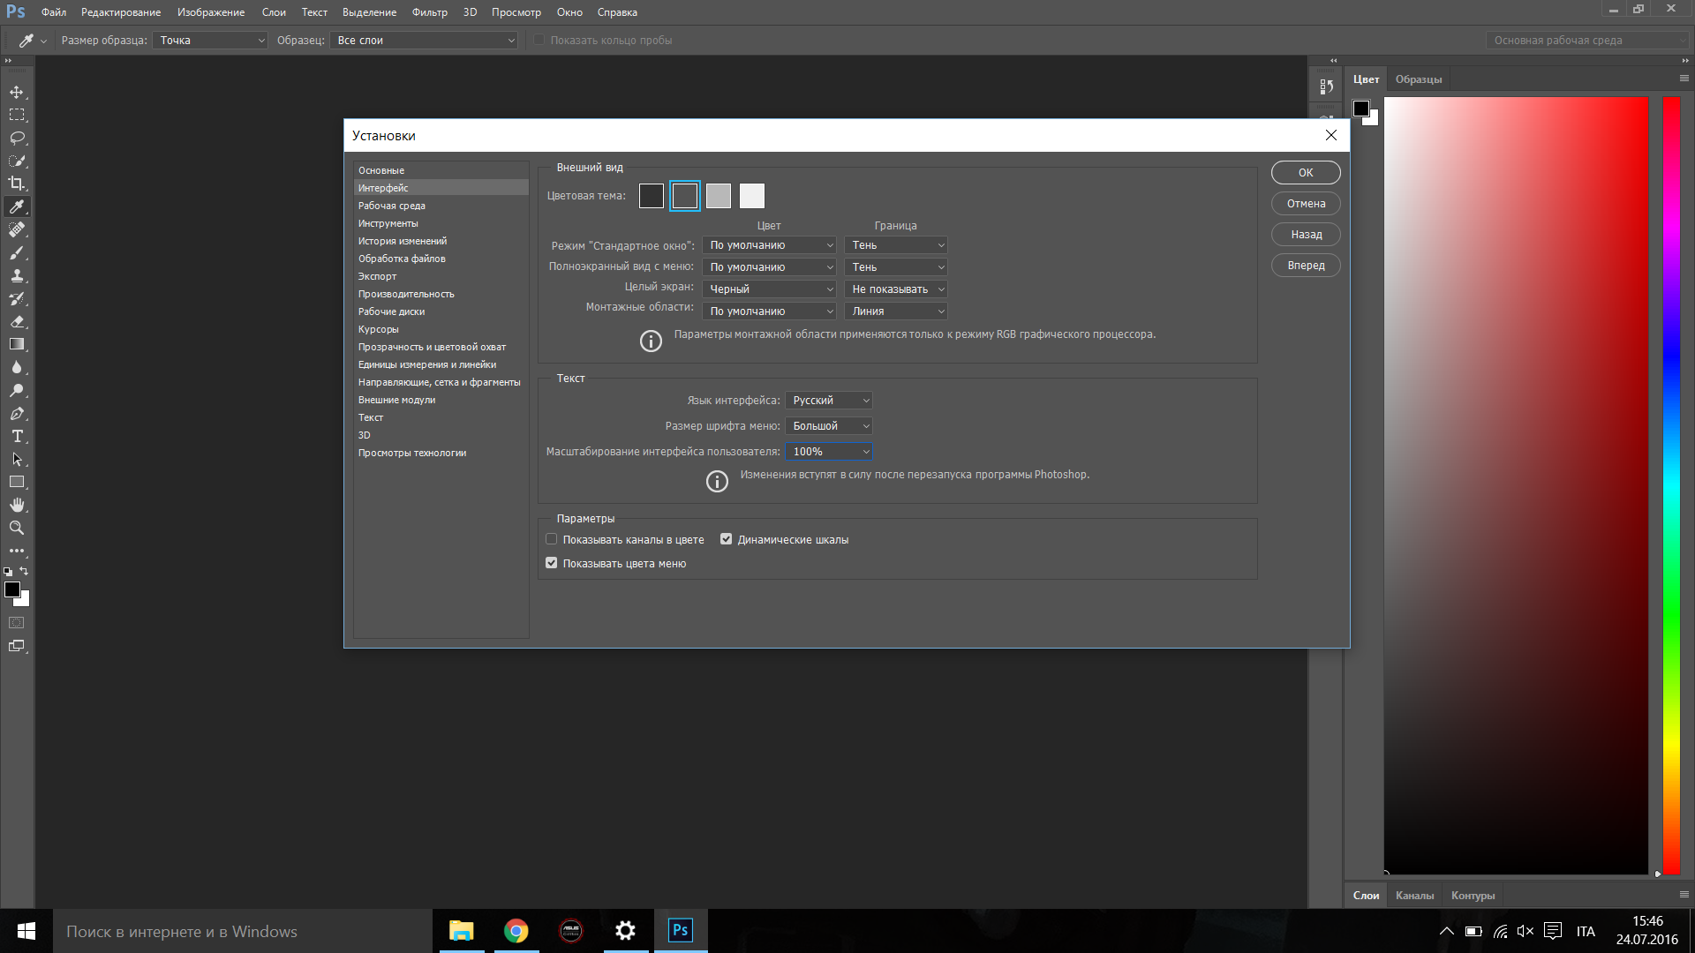1695x953 pixels.
Task: Open the Фильтр menu
Action: click(x=430, y=12)
